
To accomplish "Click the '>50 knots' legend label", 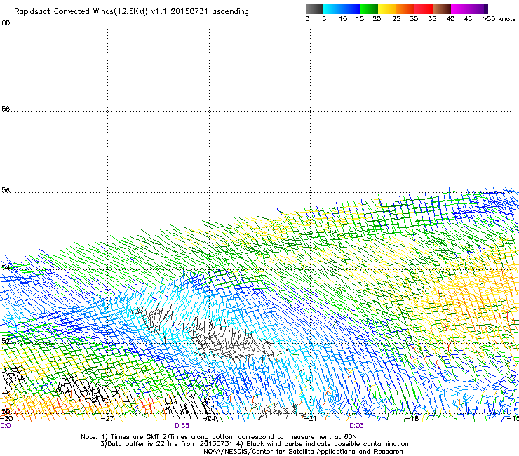I will coord(499,19).
